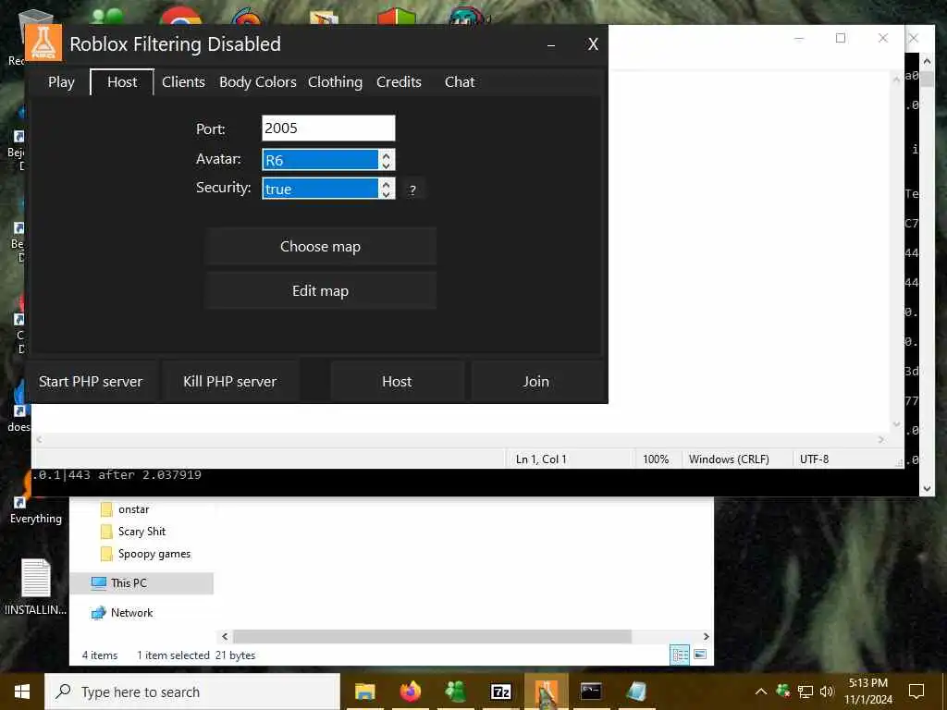Click the orange flask logo in the title bar
This screenshot has width=947, height=710.
(43, 43)
